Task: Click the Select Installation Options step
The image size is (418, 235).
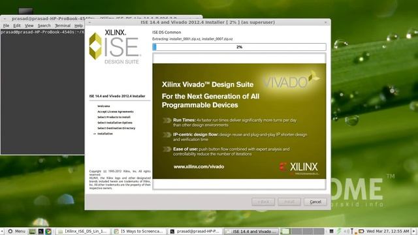Action: [x=115, y=123]
